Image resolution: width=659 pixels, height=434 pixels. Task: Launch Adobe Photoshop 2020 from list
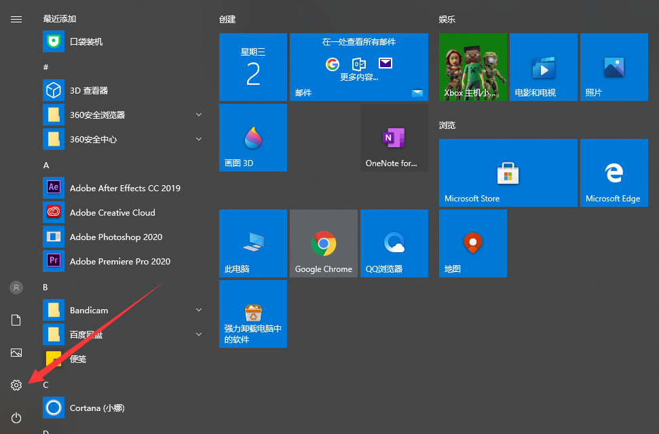click(115, 237)
